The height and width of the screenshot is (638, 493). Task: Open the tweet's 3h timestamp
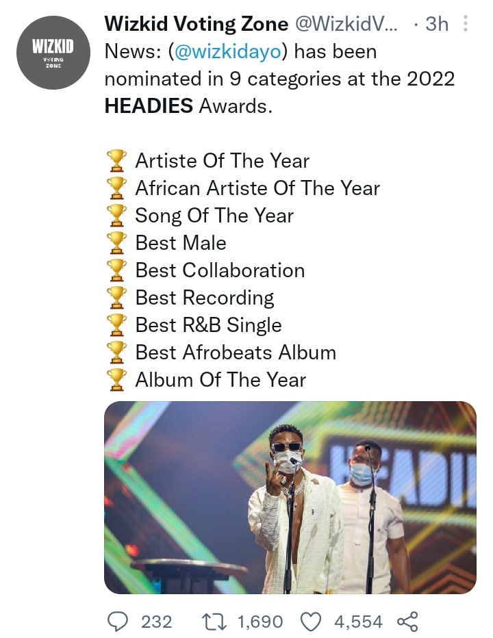(x=437, y=25)
